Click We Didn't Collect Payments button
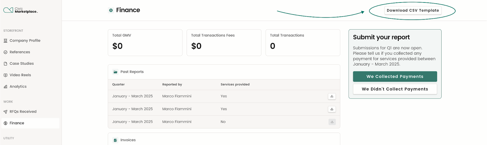Screen dimensions: 487x145 coord(395,89)
